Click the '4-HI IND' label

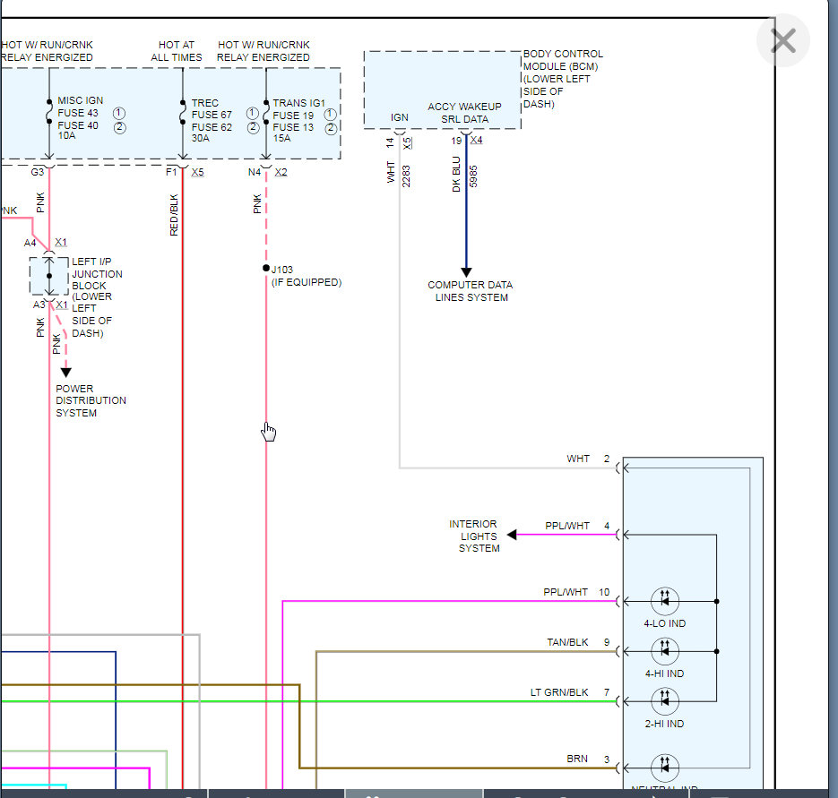tap(664, 674)
